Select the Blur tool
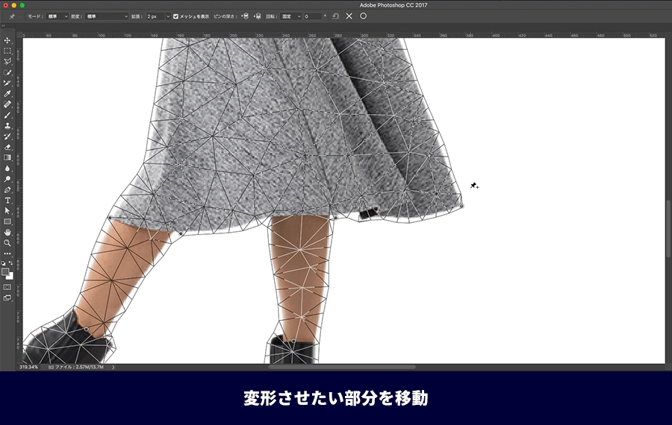Viewport: 672px width, 425px height. point(7,169)
